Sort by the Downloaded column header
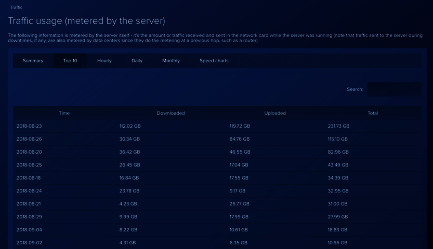 170,113
